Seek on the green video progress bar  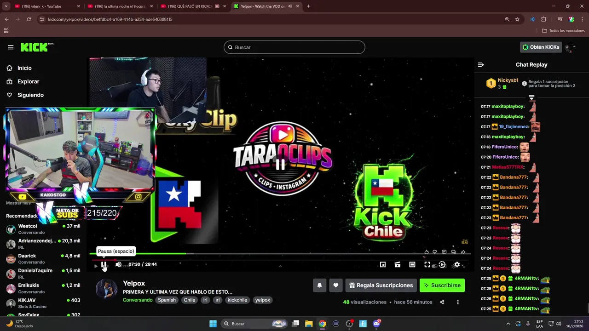[280, 253]
